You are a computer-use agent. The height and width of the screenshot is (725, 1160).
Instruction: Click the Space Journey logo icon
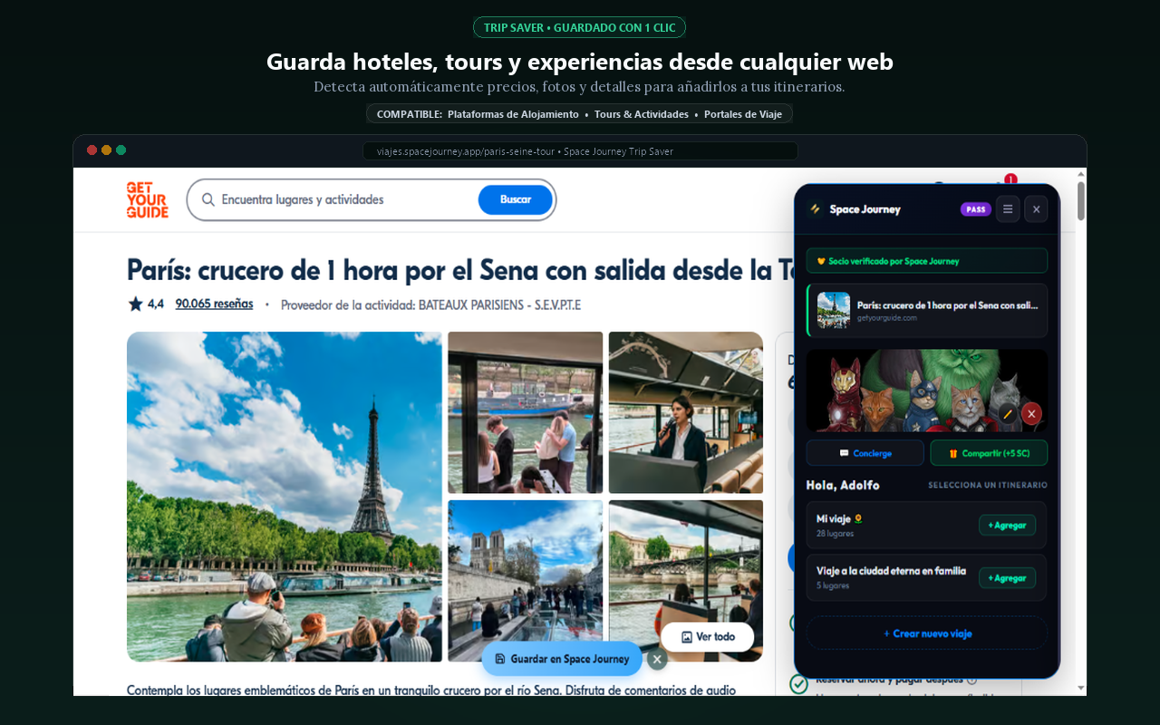coord(815,209)
